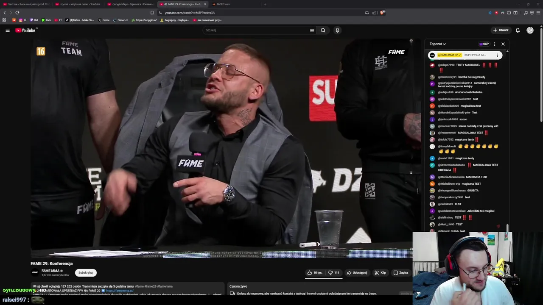Open browser apps grid in bookmarks bar
This screenshot has height=305, width=543.
pyautogui.click(x=4, y=20)
